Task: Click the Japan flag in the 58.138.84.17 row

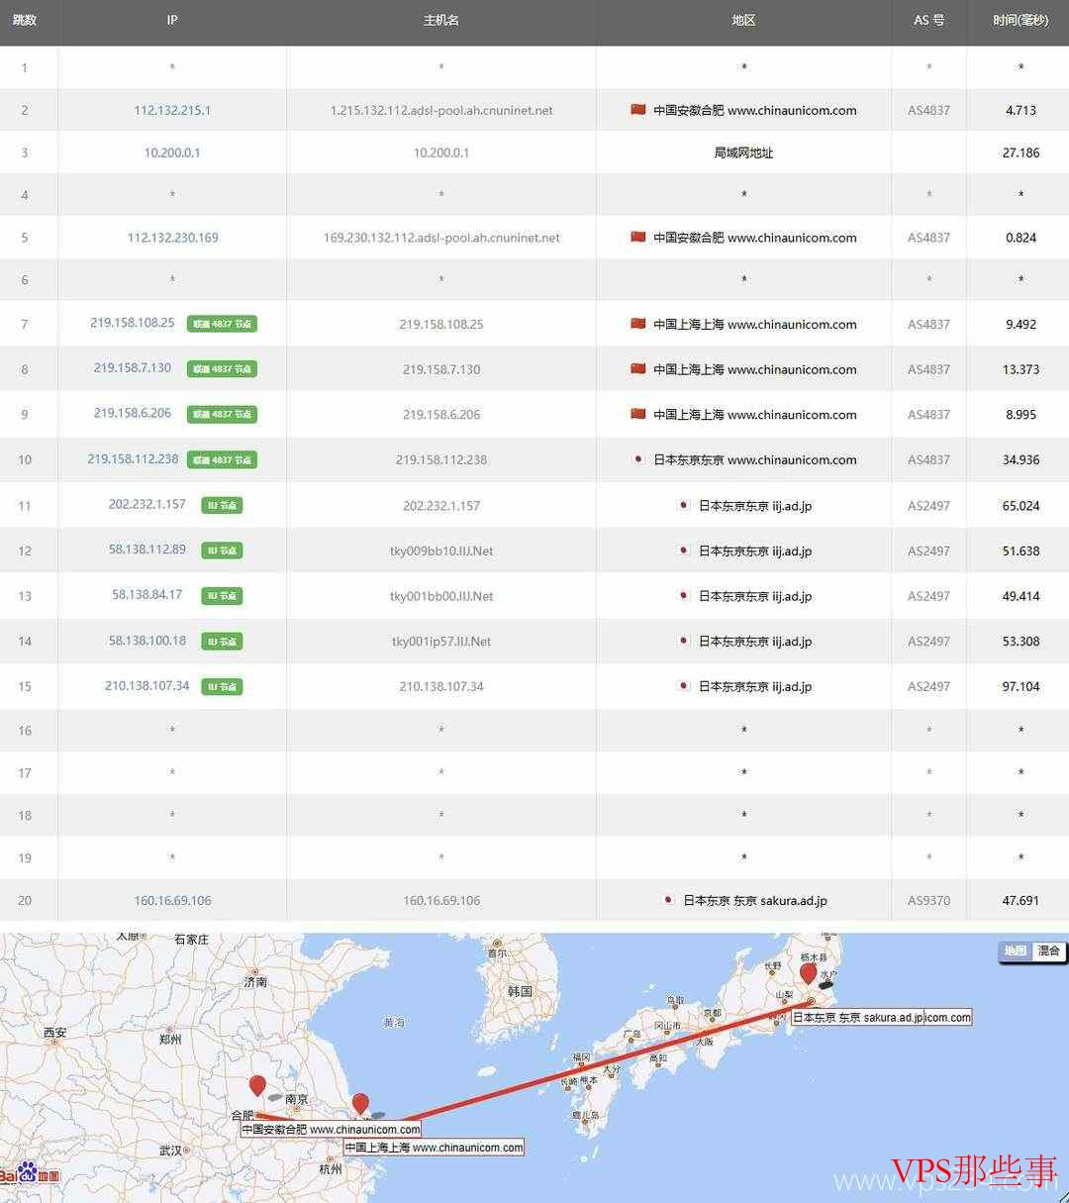Action: tap(683, 595)
